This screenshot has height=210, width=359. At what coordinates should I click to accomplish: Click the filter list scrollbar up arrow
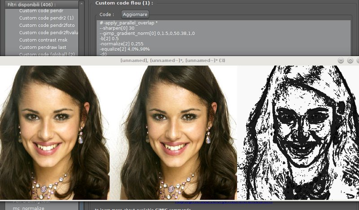[82, 4]
